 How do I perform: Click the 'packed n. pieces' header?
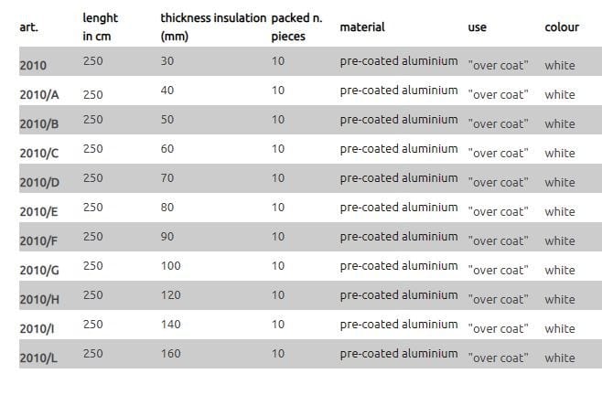(x=296, y=27)
